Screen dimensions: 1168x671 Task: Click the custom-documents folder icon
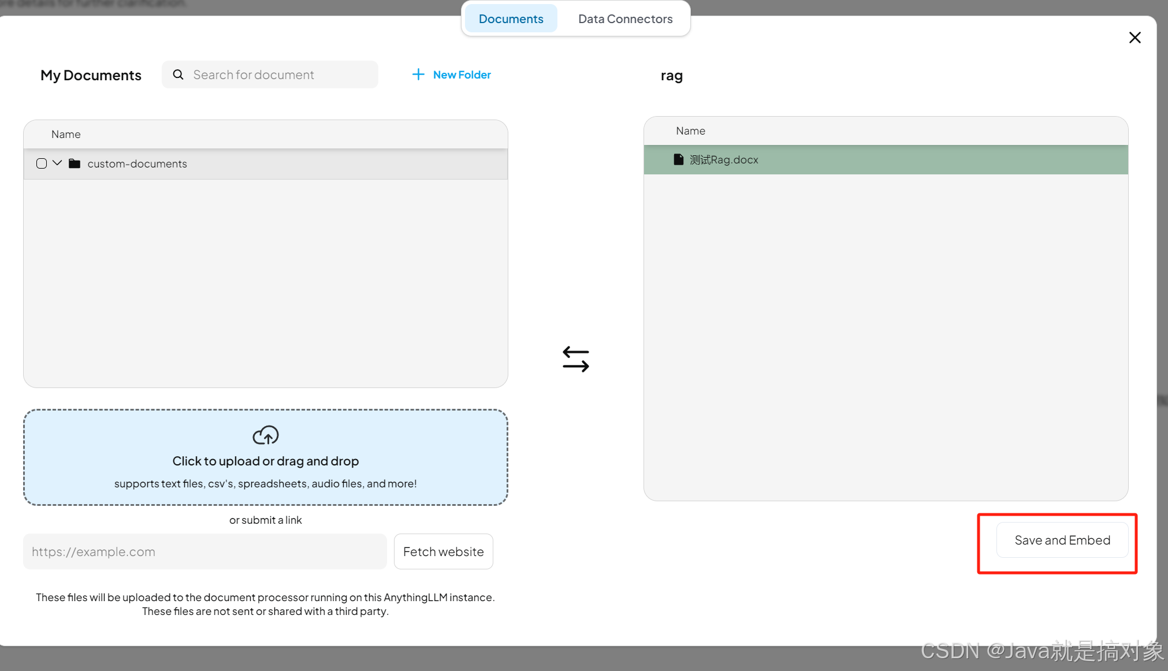point(75,163)
